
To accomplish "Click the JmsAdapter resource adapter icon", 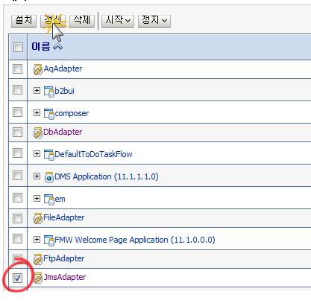I will (38, 278).
